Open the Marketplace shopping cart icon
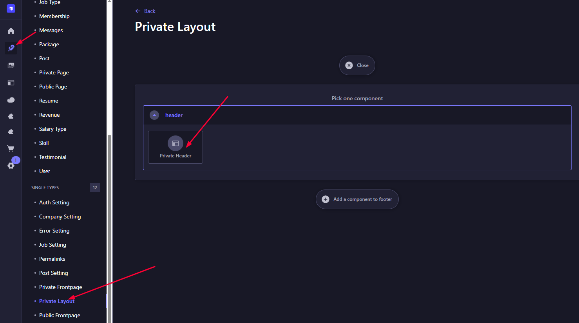The height and width of the screenshot is (323, 579). click(11, 148)
